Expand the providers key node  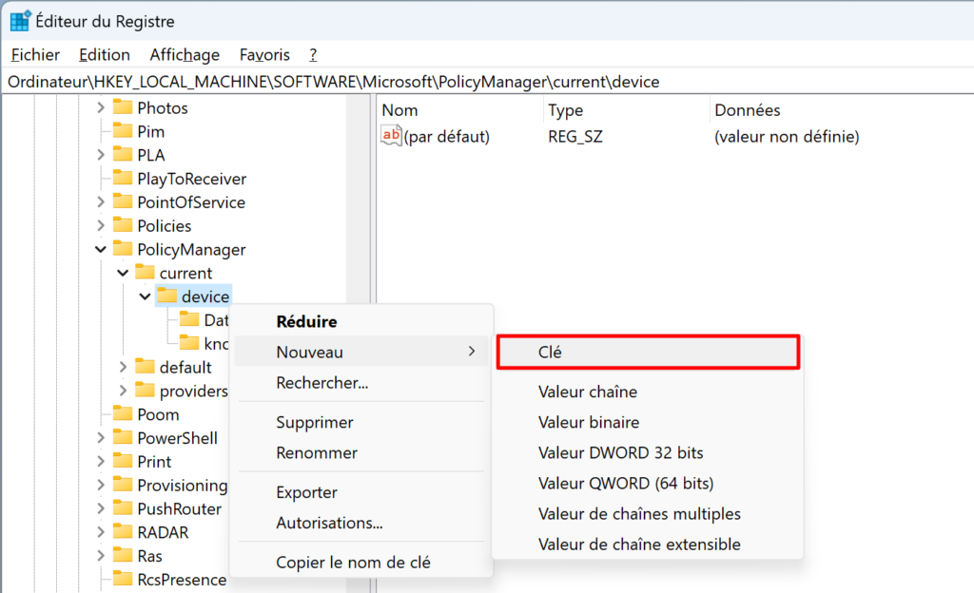[x=123, y=391]
